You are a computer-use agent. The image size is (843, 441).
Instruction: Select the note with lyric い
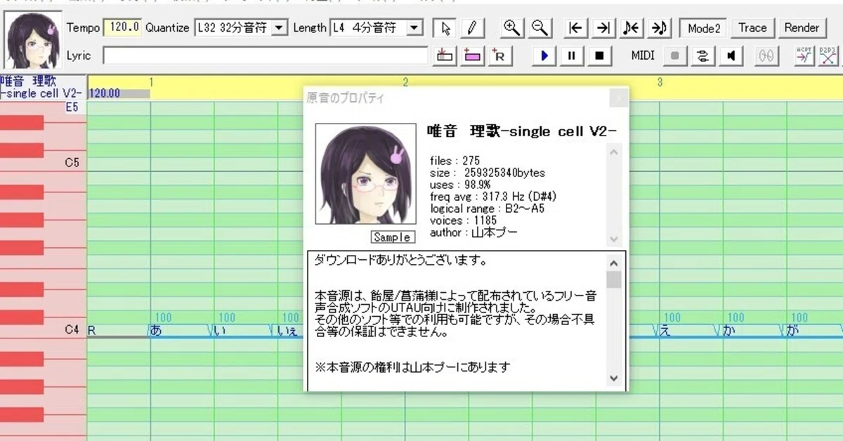tap(244, 331)
